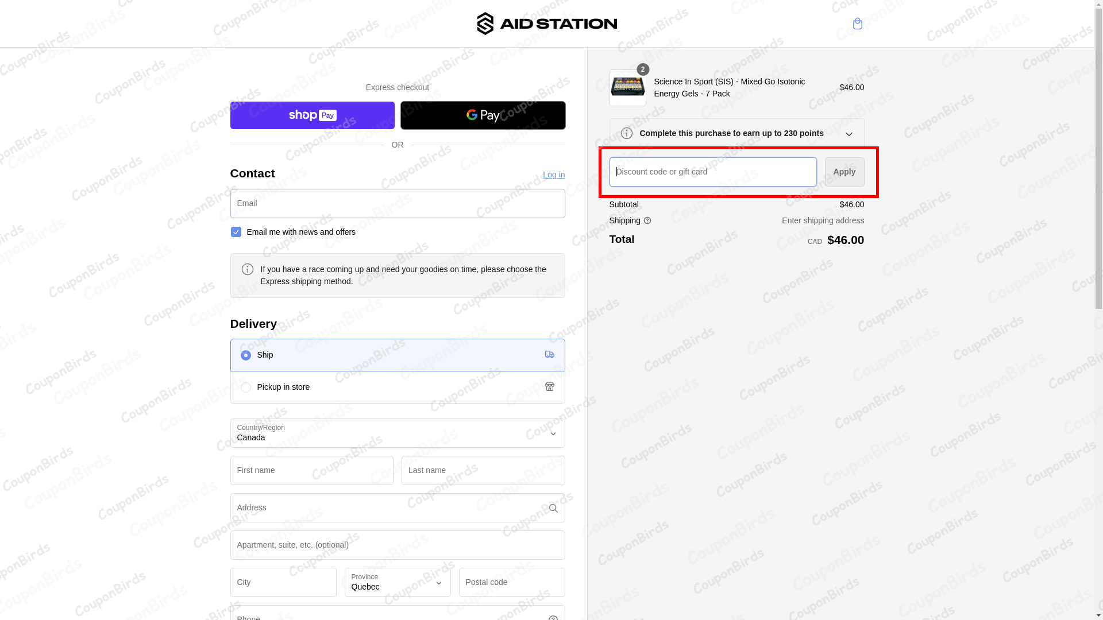The height and width of the screenshot is (620, 1103).
Task: Expand the complete purchase points section
Action: click(849, 133)
